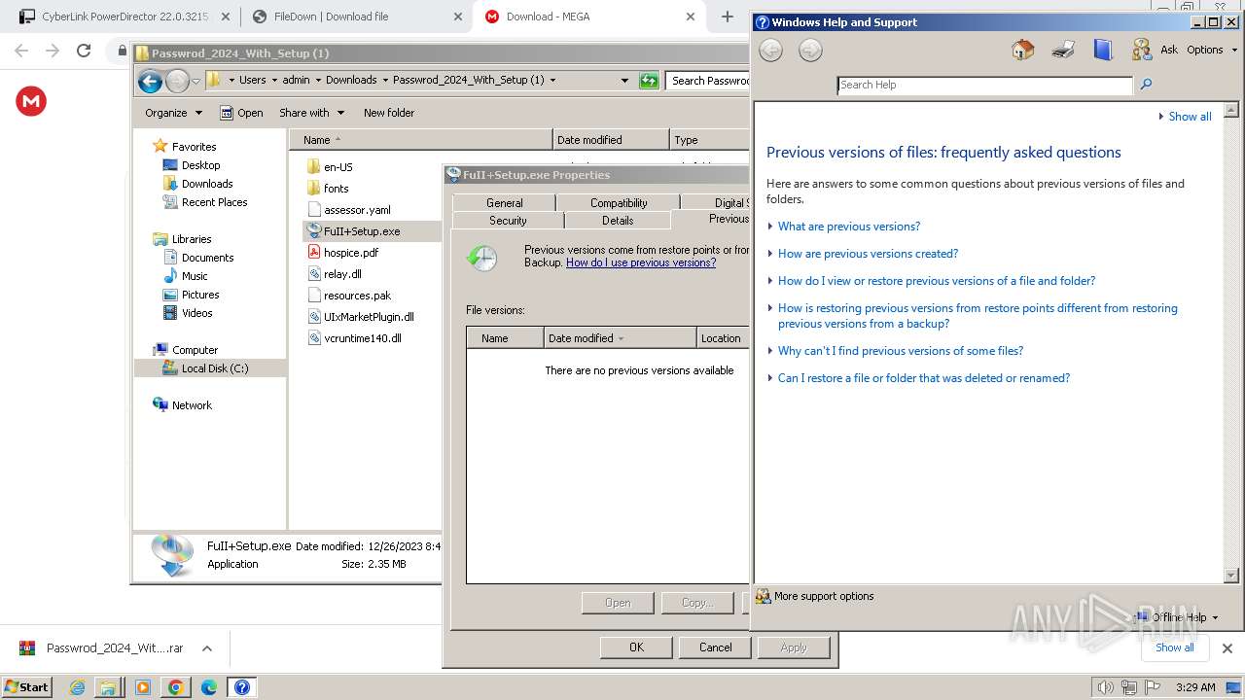
Task: Select the en-US folder
Action: tap(338, 167)
